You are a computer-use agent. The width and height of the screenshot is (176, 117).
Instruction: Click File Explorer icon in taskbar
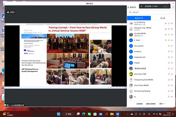(x=112, y=114)
